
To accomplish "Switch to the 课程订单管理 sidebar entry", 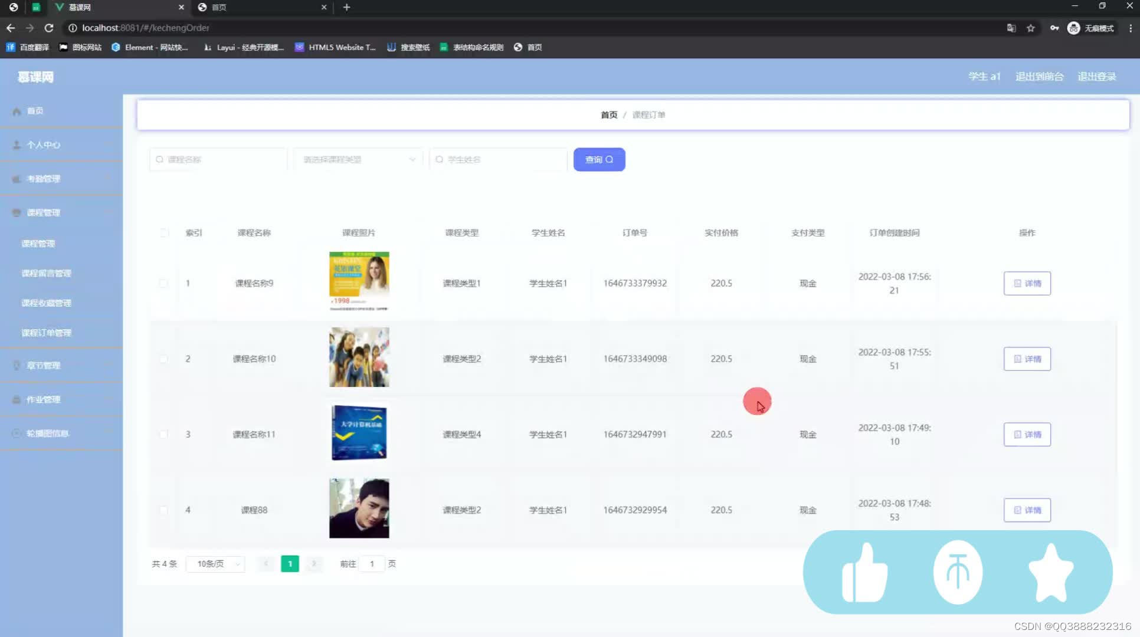I will click(x=47, y=332).
